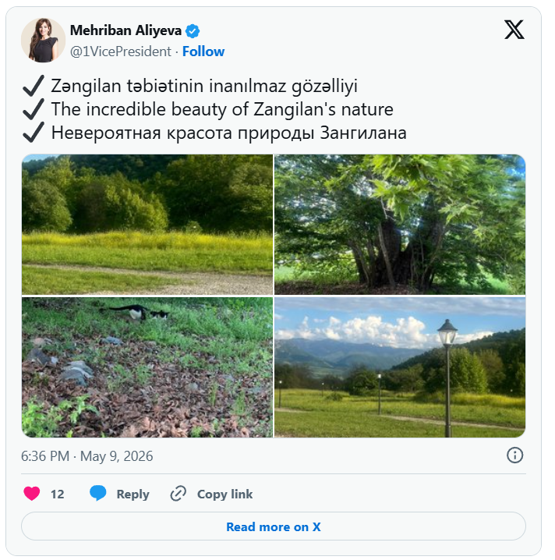The image size is (555, 560).
Task: Open the 6:36 PM May 9, 2026 timestamp
Action: [x=87, y=456]
